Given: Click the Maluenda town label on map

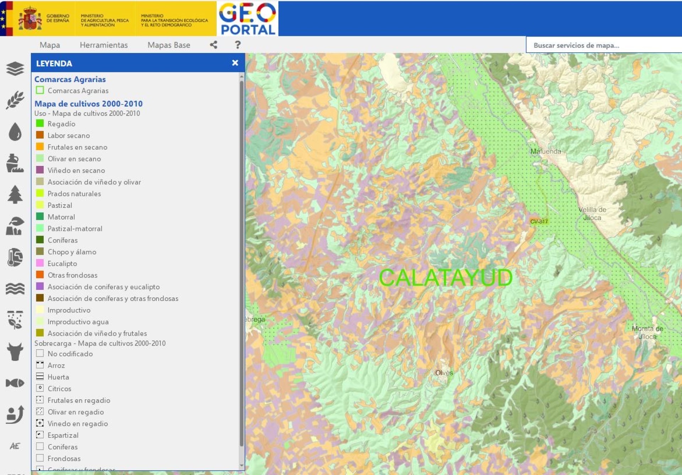Looking at the screenshot, I should coord(546,151).
